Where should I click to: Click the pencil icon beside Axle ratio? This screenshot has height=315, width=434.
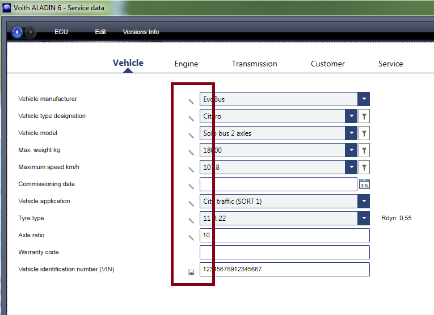click(191, 237)
